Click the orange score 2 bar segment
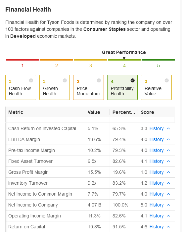182x232 pixels. pyautogui.click(x=57, y=60)
